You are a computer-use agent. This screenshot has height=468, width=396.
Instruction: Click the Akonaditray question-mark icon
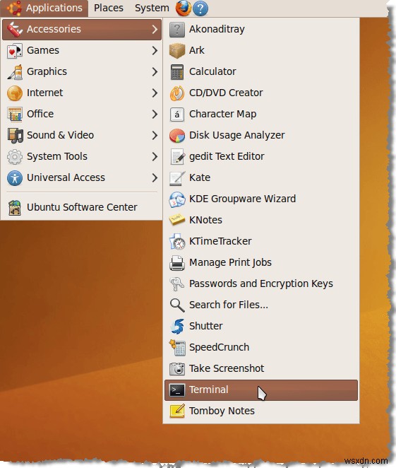coord(177,30)
